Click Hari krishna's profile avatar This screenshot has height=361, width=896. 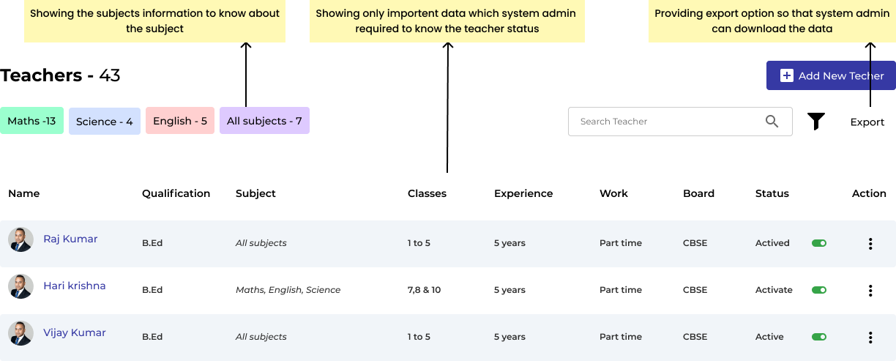[20, 286]
